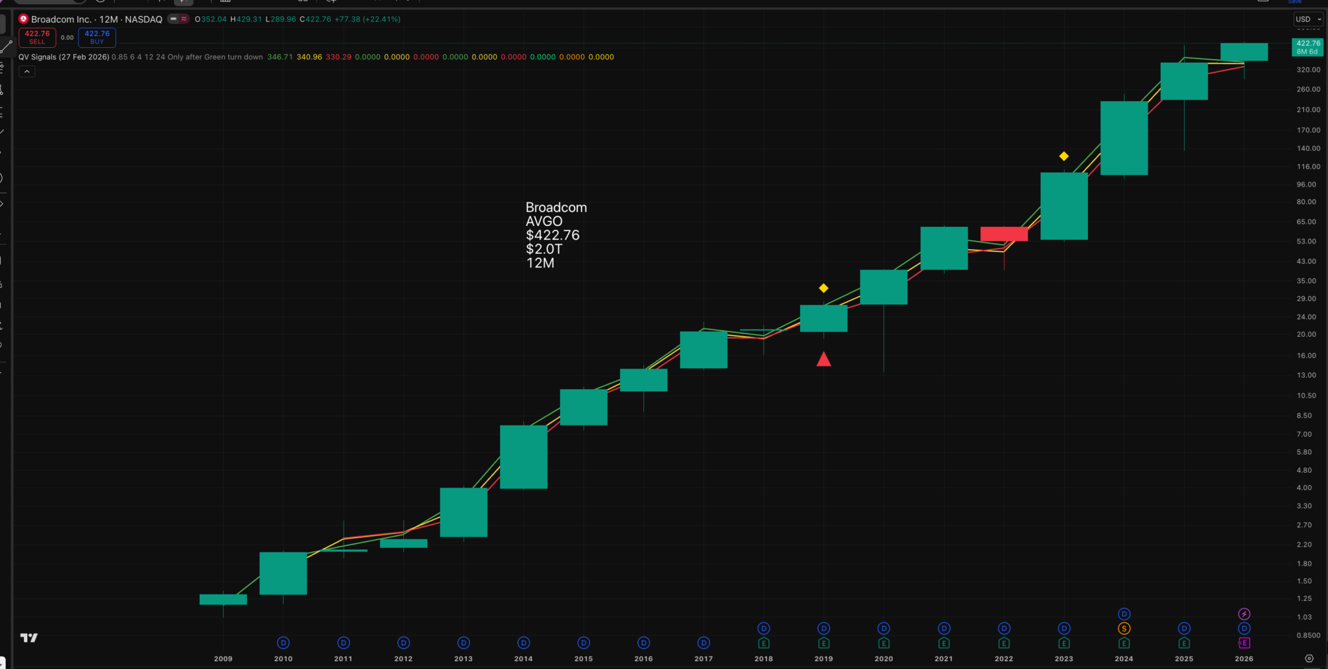Screen dimensions: 1328x669
Task: Open Broadcom Inc. symbol title menu
Action: coord(96,19)
